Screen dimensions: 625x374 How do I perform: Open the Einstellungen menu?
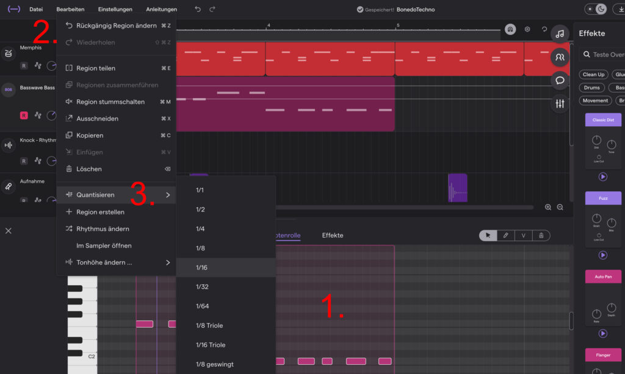tap(115, 9)
